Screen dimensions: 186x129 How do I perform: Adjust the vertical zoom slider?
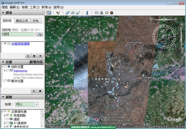181,37
